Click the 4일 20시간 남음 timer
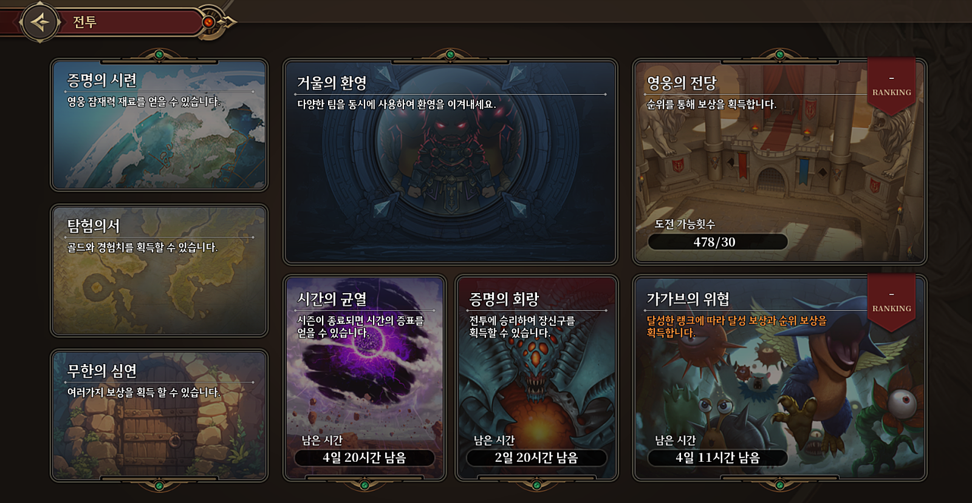972x503 pixels. click(364, 457)
